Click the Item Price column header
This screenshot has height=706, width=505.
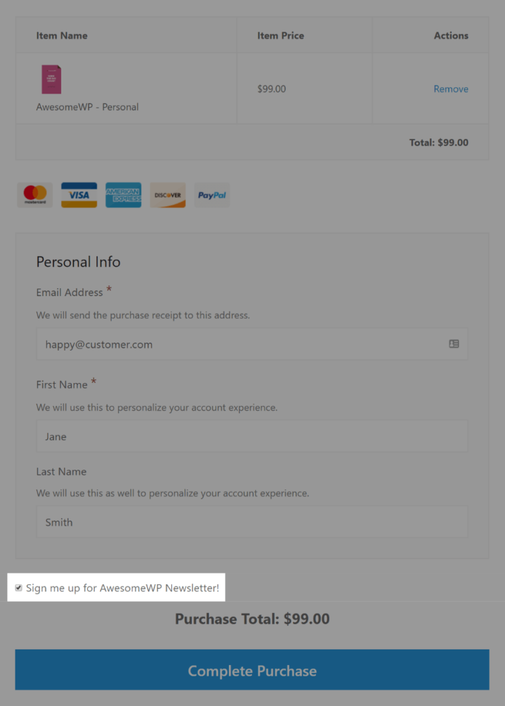coord(280,35)
